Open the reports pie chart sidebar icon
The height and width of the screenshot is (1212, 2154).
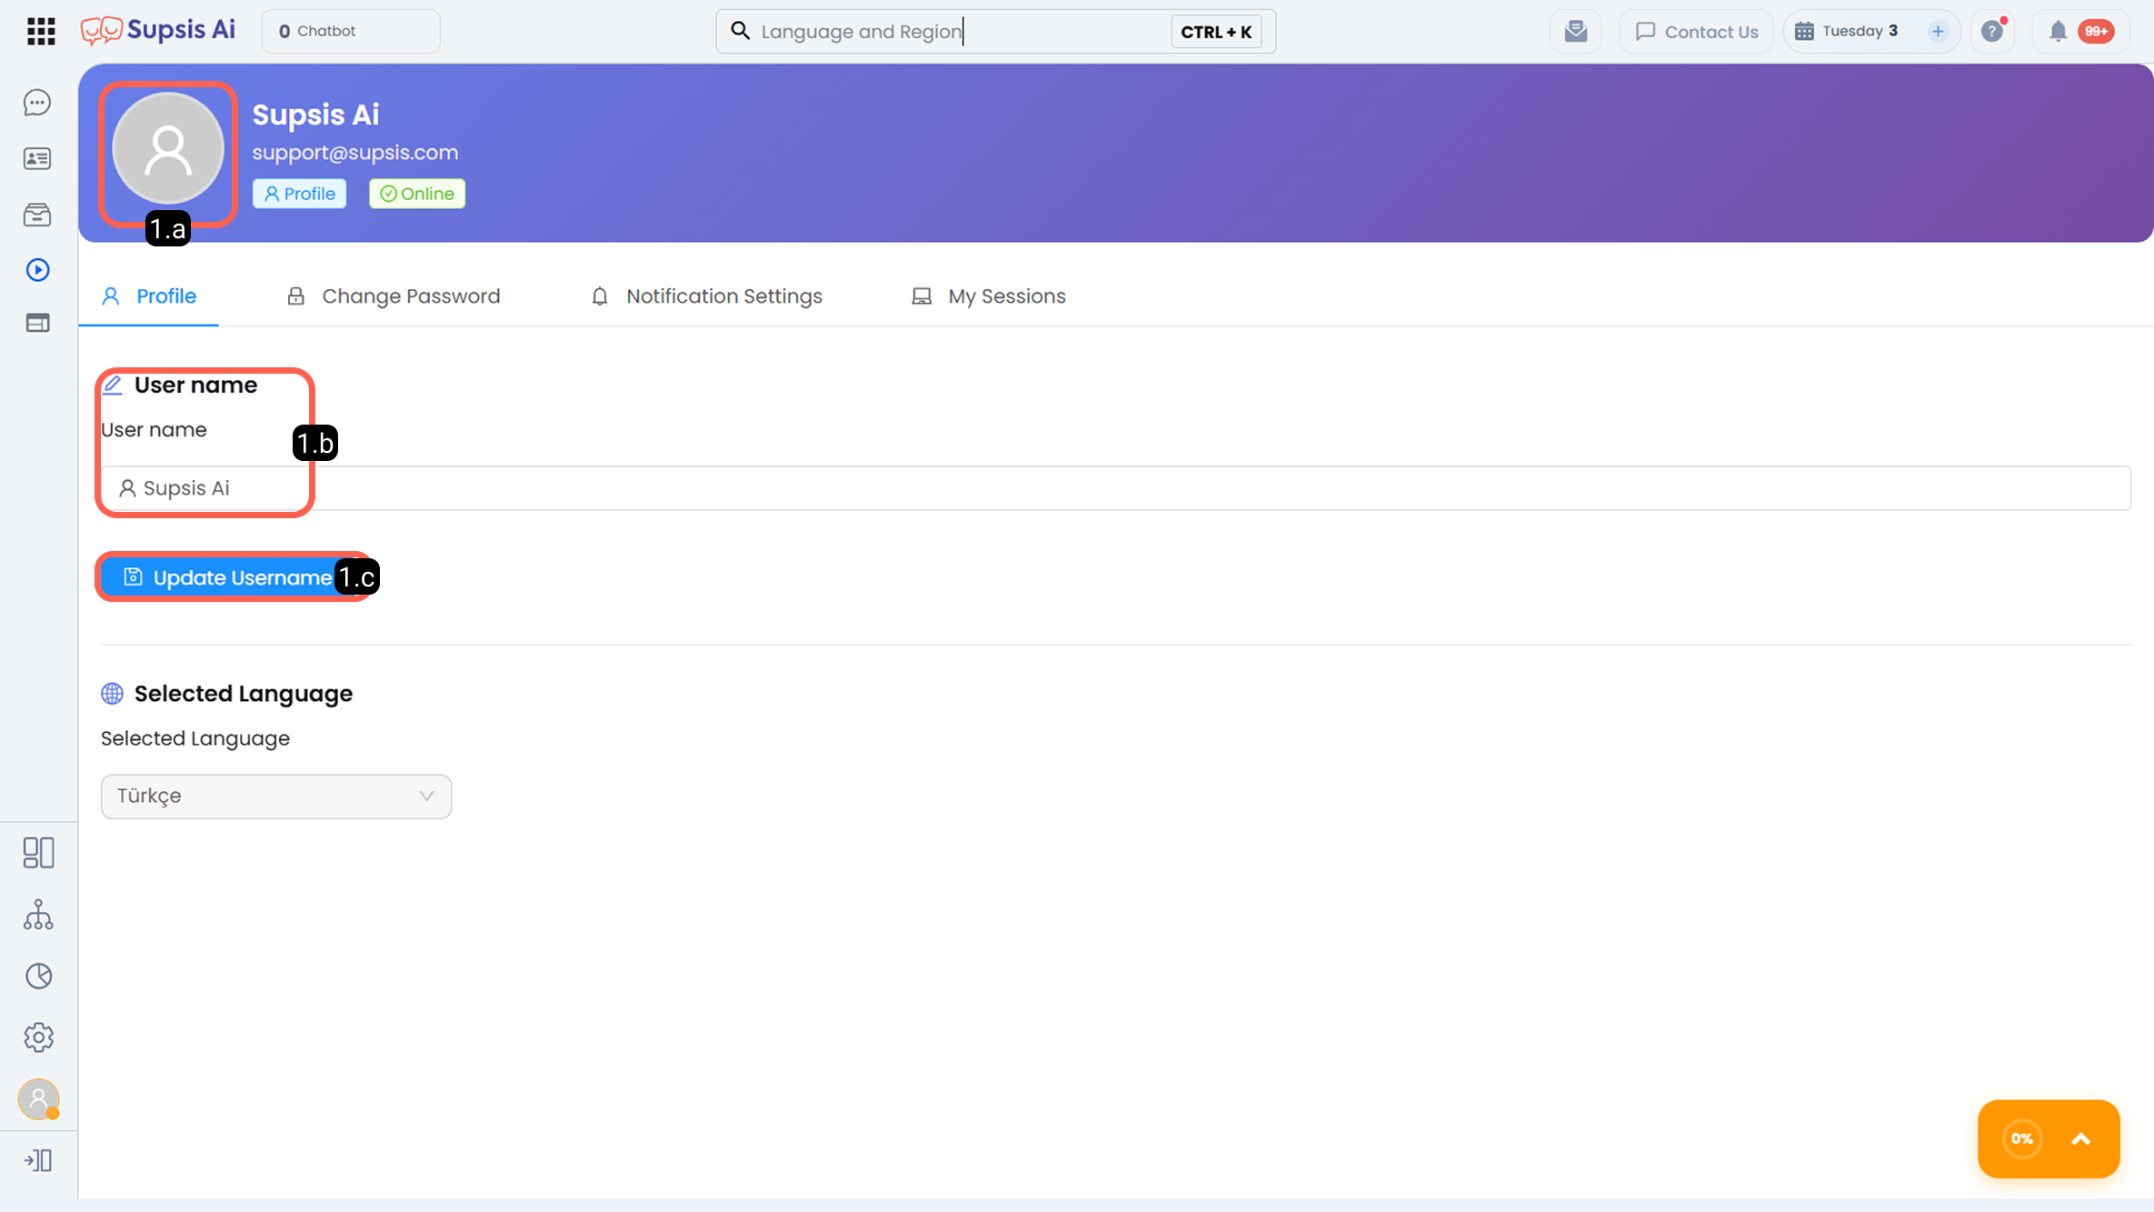point(38,977)
